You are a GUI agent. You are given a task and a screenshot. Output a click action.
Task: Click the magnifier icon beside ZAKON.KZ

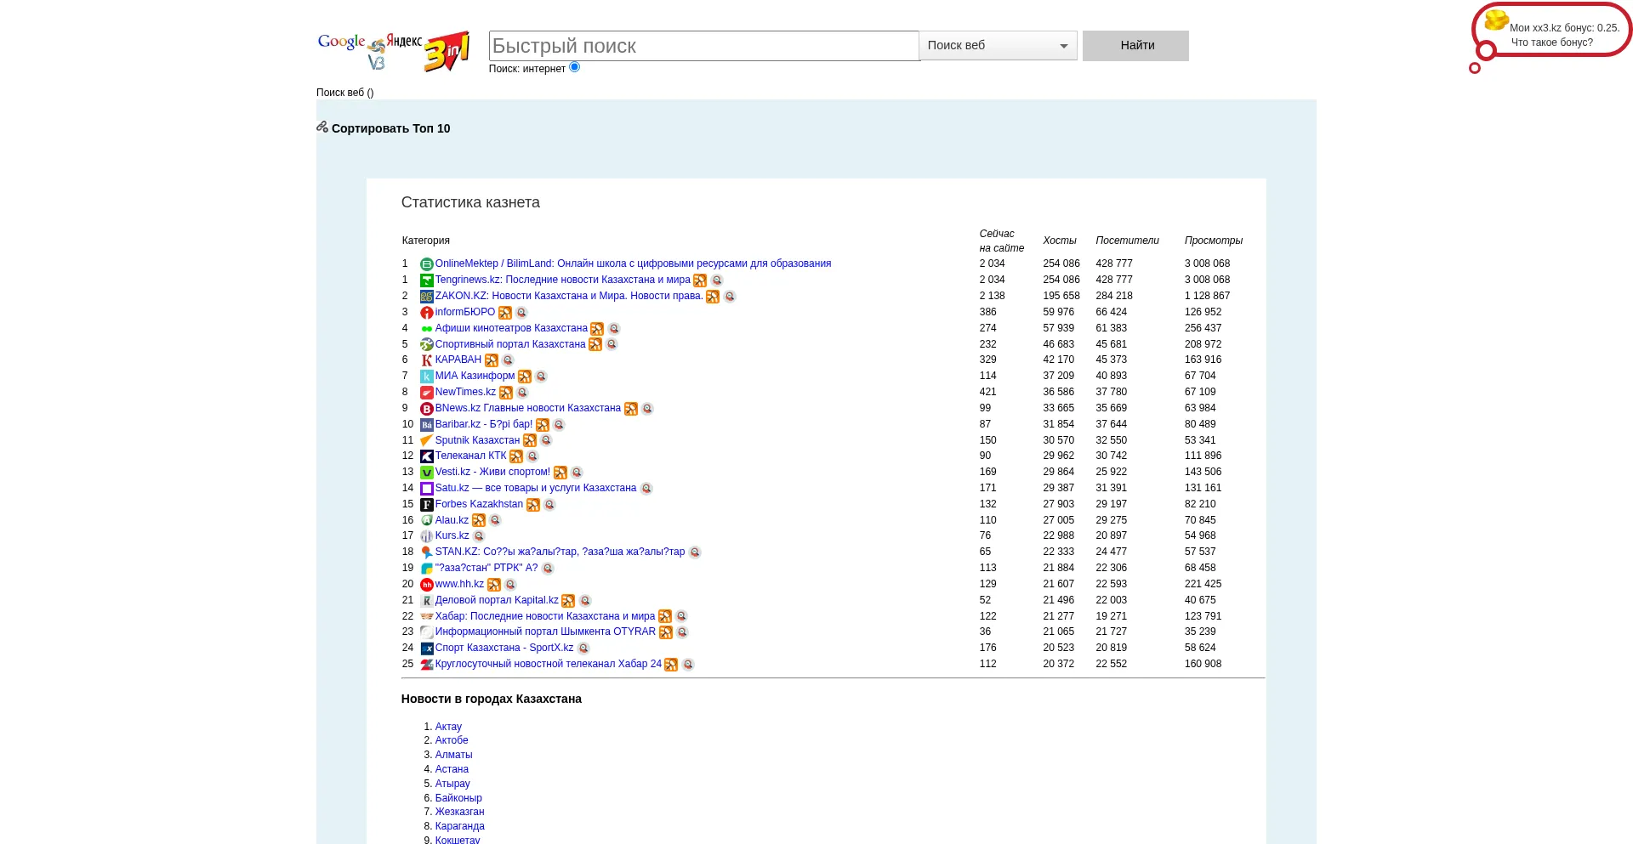[x=730, y=297]
